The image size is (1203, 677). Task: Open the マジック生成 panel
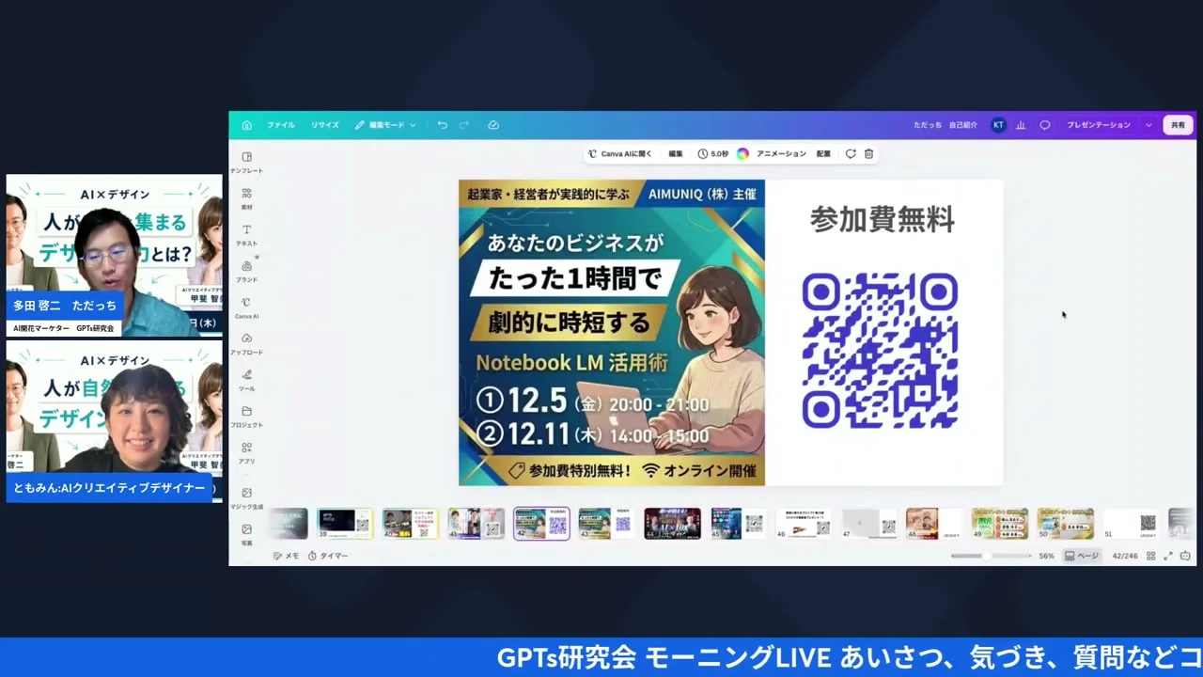click(246, 498)
